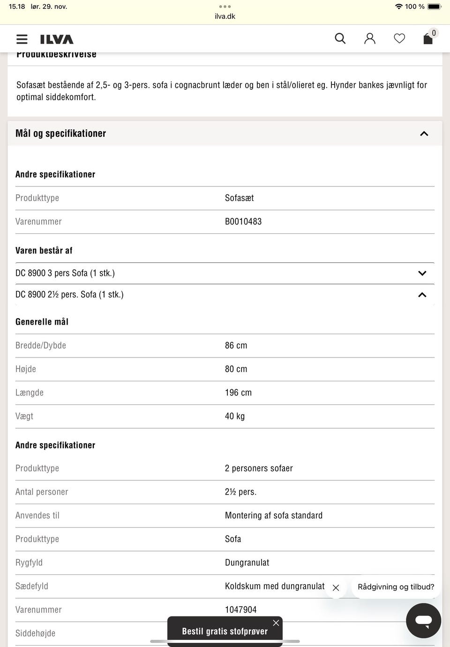Collapse the Mål og specifikationer section

click(424, 134)
